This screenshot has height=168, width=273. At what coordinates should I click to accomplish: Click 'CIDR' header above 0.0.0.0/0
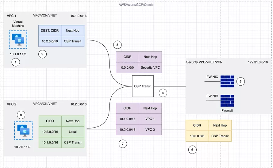point(127,57)
